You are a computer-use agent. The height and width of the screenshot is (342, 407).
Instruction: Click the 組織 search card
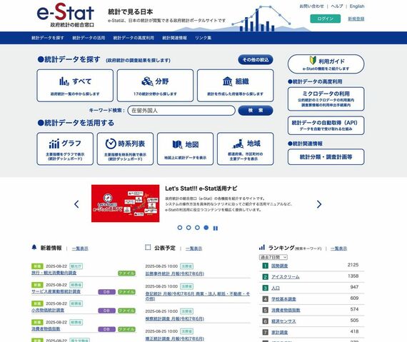click(x=236, y=86)
